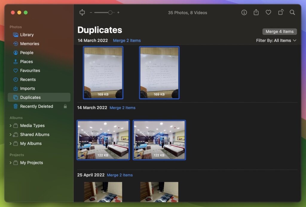Click Merge 2 Items for first 14 March group

click(127, 41)
